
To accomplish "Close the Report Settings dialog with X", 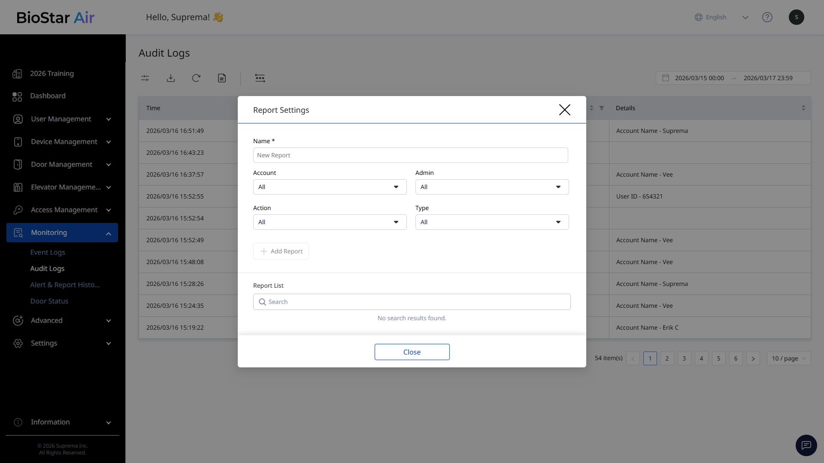I will tap(564, 110).
